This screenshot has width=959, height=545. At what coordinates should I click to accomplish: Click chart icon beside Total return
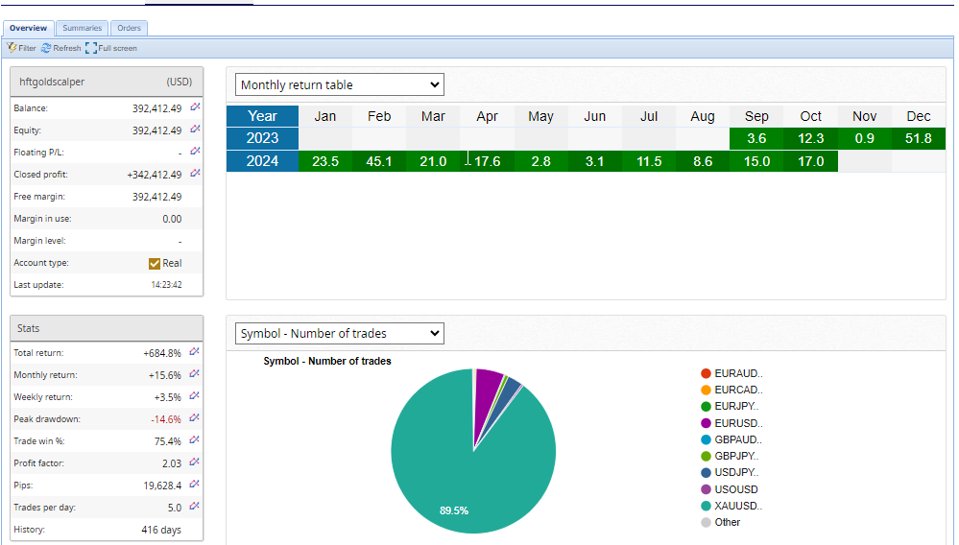(x=195, y=352)
